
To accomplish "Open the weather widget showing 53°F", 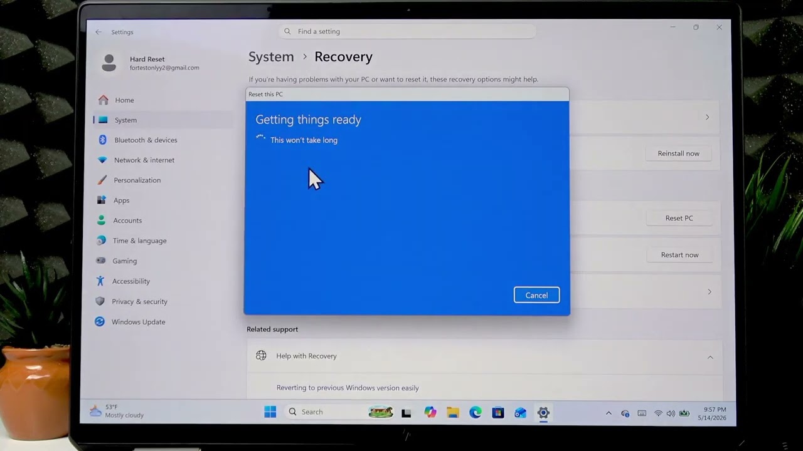I will click(x=117, y=411).
